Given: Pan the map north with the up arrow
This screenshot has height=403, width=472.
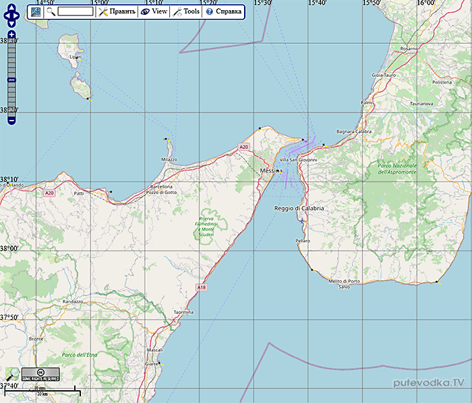Looking at the screenshot, I should pyautogui.click(x=11, y=7).
